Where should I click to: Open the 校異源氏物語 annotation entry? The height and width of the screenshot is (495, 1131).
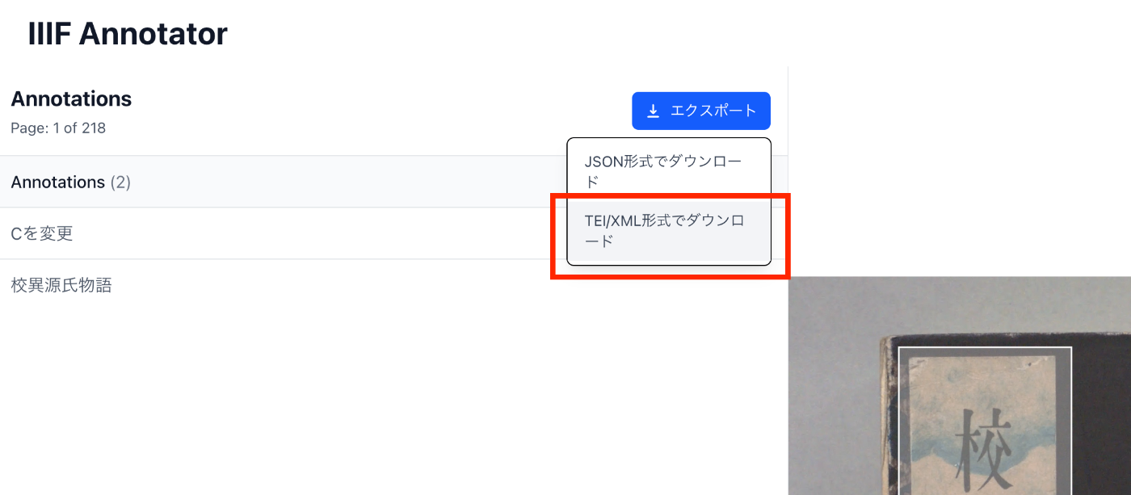60,284
